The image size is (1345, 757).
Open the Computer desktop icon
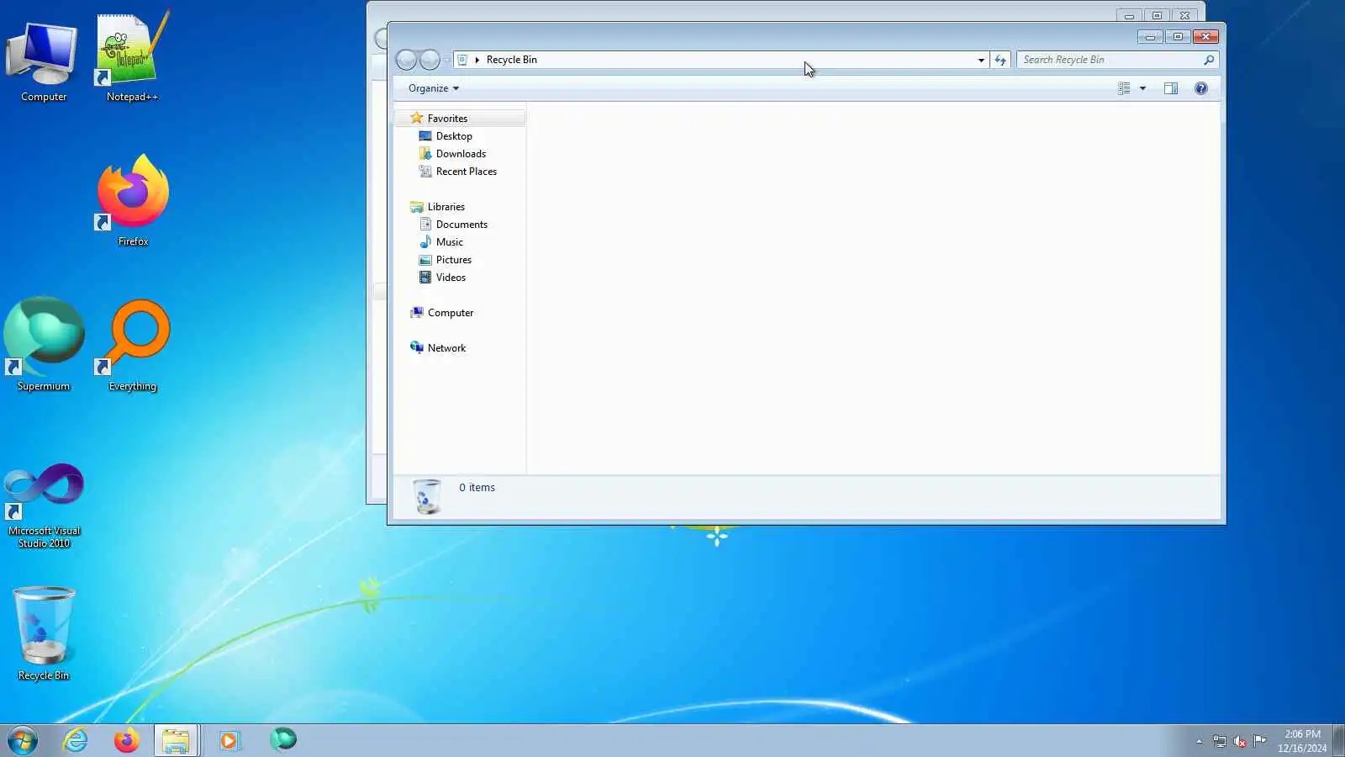point(44,61)
